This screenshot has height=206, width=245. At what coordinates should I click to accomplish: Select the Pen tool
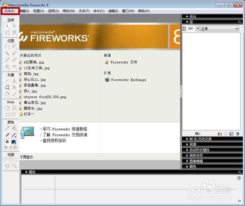click(x=14, y=81)
